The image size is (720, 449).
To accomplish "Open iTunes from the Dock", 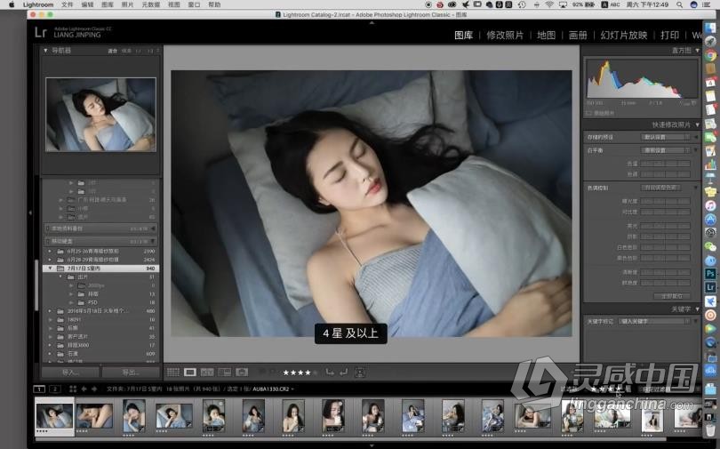I will coord(710,205).
